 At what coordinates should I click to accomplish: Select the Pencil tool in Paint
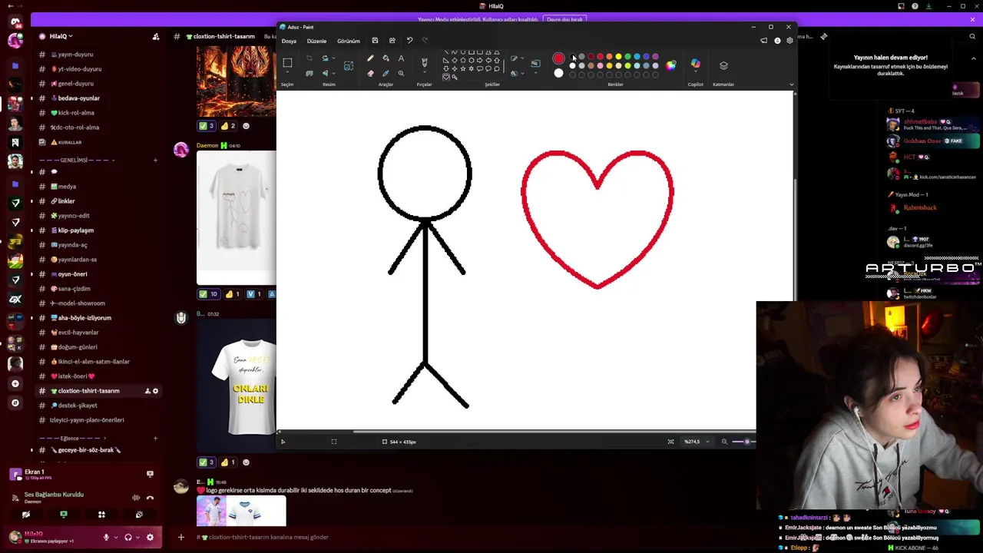tap(370, 58)
